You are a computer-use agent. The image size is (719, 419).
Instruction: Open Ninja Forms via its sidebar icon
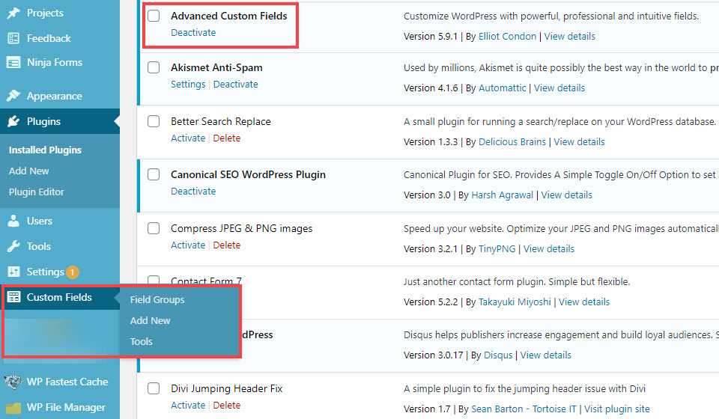tap(13, 62)
